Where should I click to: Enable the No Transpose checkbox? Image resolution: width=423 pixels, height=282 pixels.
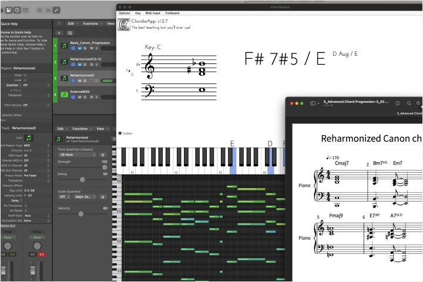point(26,206)
